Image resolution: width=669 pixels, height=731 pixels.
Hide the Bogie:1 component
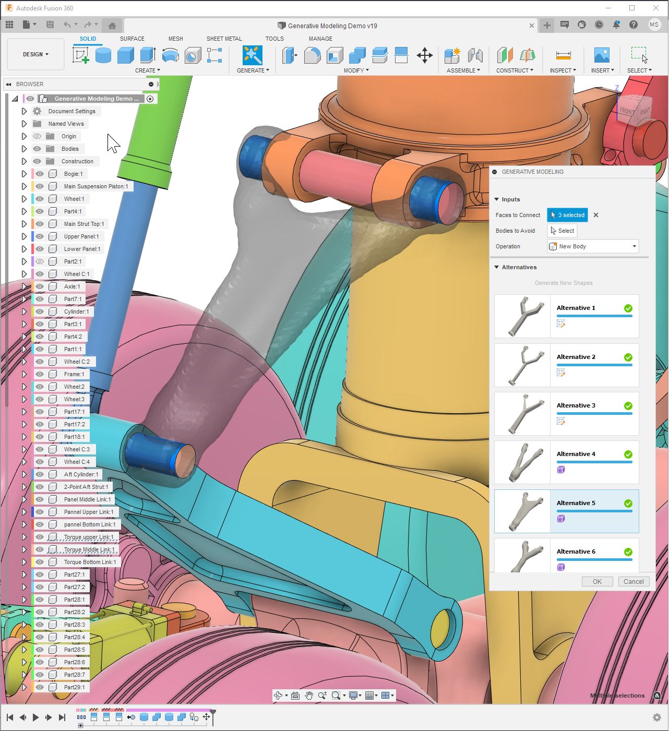(40, 174)
